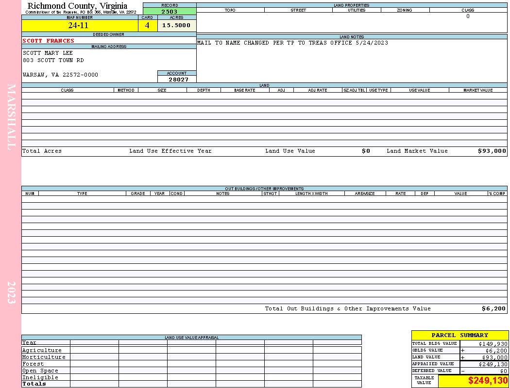This screenshot has width=510, height=388.
Task: Click the UTILITIES column header
Action: [x=357, y=10]
